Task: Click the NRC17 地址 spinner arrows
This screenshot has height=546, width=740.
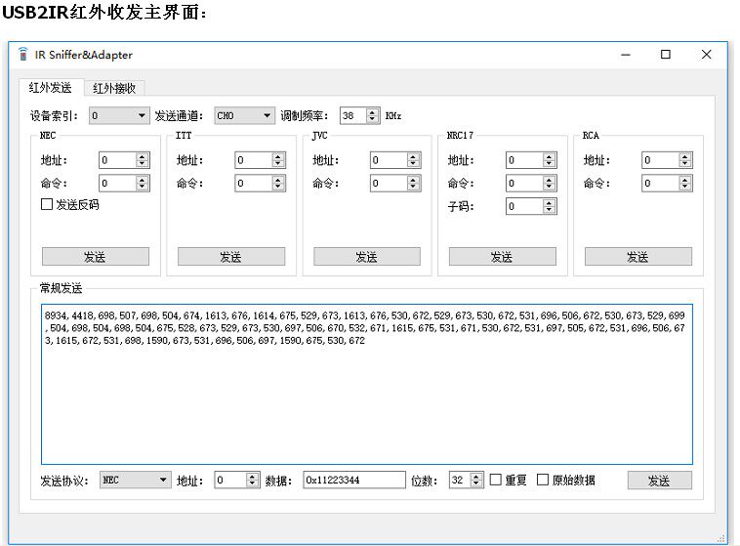Action: [x=549, y=160]
